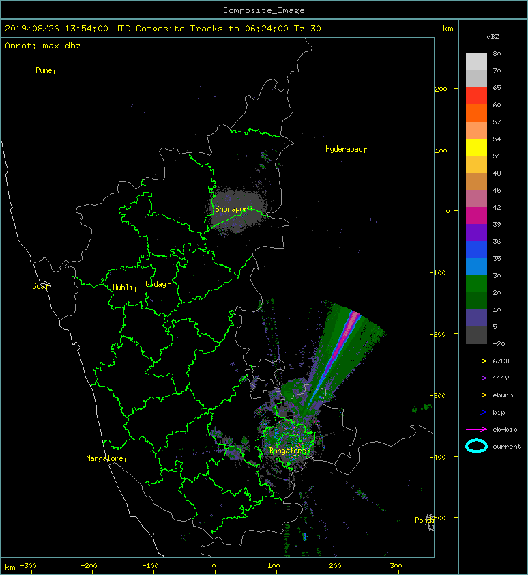Click the 'Annot: max dbz' annotation label

(x=43, y=46)
